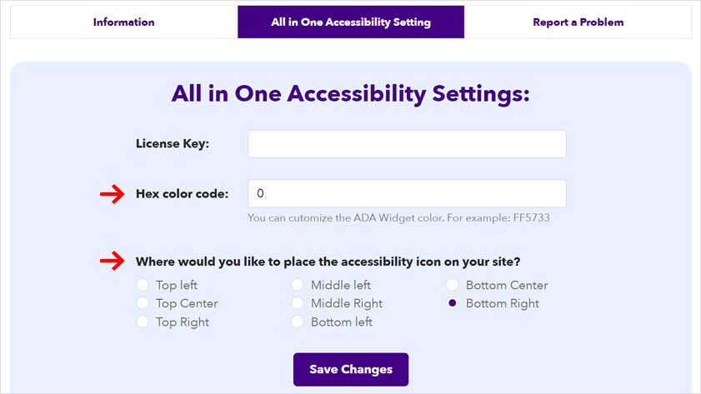The image size is (701, 394).
Task: Pick Middle left icon position
Action: [298, 286]
